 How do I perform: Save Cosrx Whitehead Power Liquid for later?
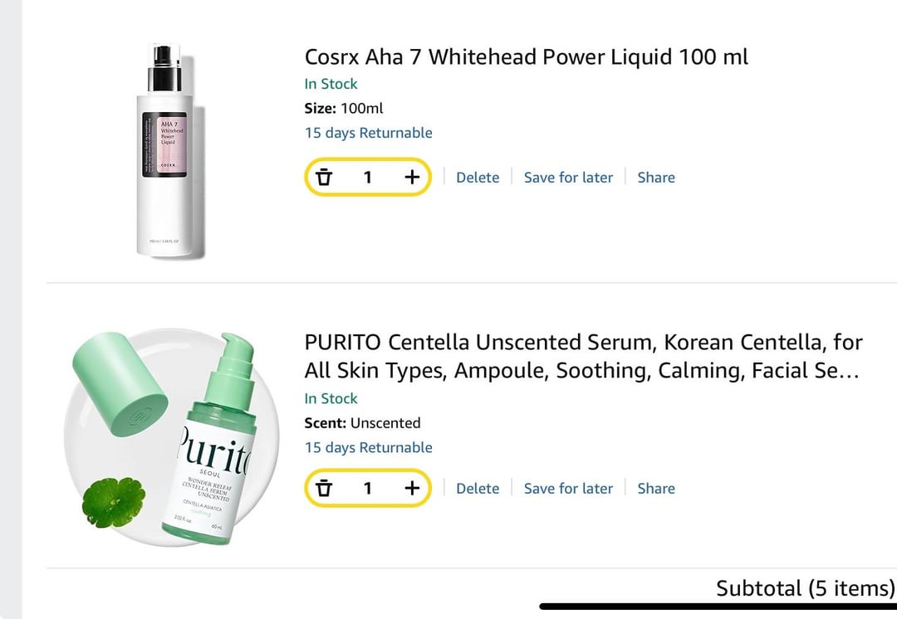pyautogui.click(x=568, y=178)
